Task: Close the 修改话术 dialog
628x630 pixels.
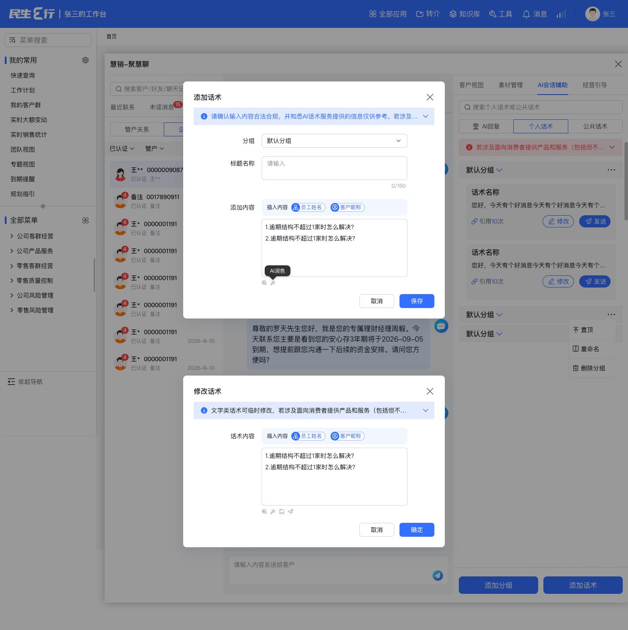Action: pyautogui.click(x=430, y=391)
